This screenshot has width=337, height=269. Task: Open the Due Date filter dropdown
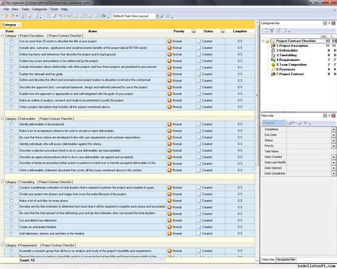333,135
